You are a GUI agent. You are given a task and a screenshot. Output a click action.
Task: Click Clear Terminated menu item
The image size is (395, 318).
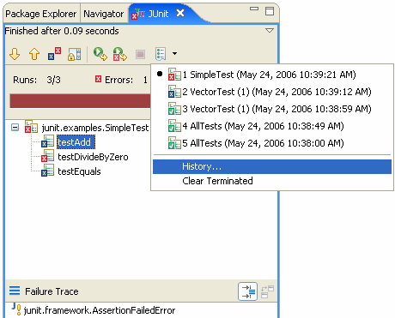(x=272, y=181)
